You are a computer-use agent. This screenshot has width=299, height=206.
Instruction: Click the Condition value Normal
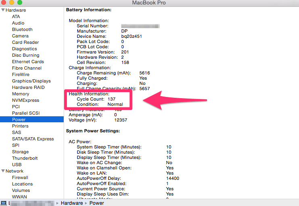click(x=115, y=104)
